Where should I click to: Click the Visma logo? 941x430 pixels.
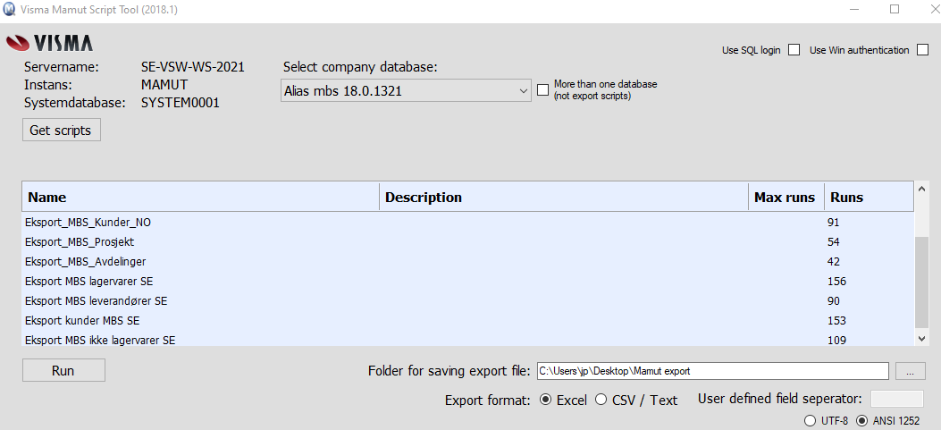(x=49, y=43)
